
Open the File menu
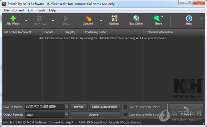tap(6, 10)
